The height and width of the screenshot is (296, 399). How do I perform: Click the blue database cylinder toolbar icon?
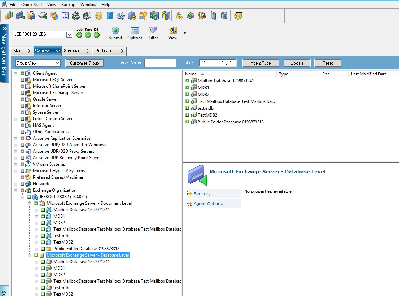110,16
